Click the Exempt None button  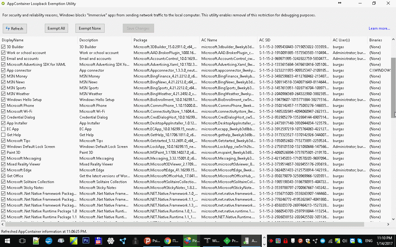(90, 28)
